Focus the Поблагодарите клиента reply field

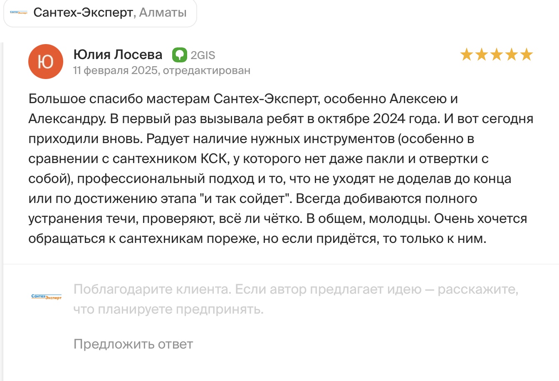(296, 299)
